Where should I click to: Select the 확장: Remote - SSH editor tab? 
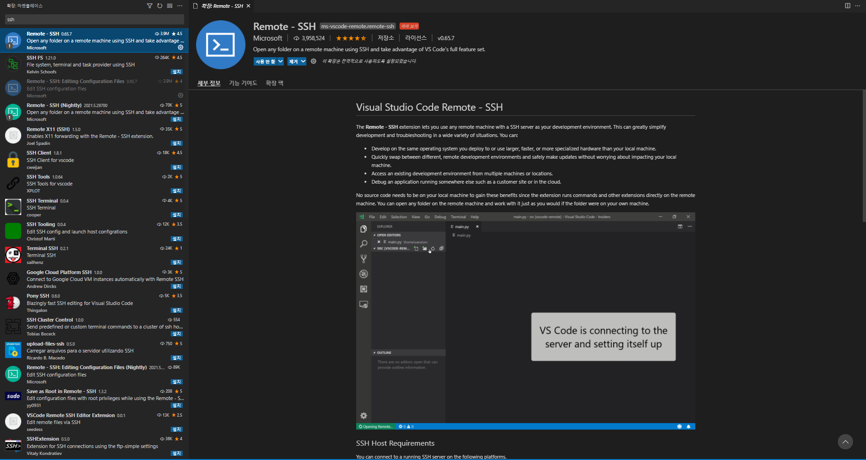pos(221,6)
